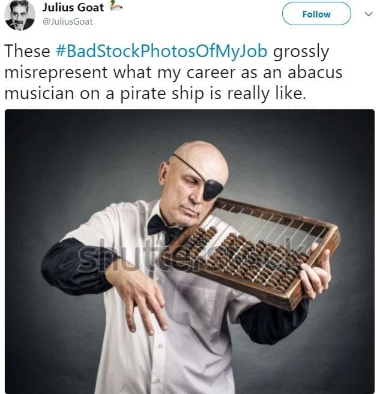Open the abacus pirate photo
This screenshot has height=394, width=380.
[x=190, y=252]
